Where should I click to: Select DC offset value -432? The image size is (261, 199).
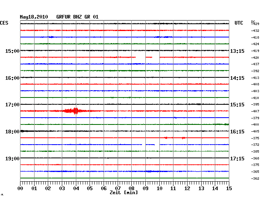click(x=255, y=31)
